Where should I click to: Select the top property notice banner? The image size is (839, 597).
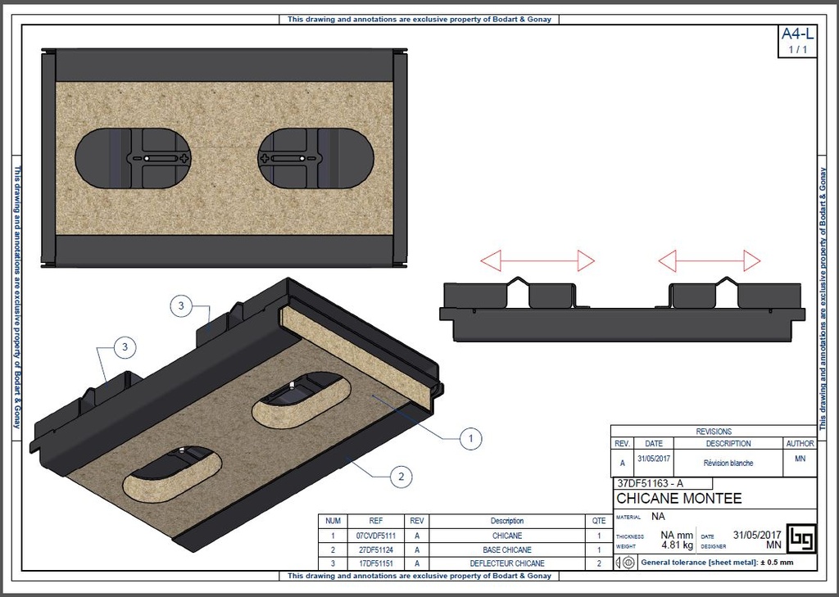tap(419, 19)
